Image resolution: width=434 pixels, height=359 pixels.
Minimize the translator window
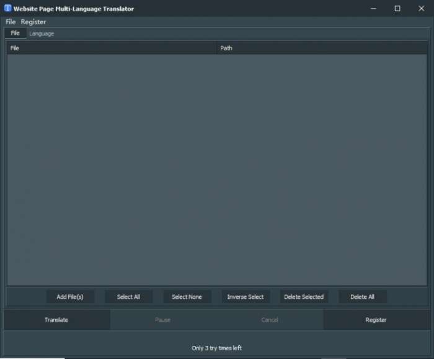373,9
